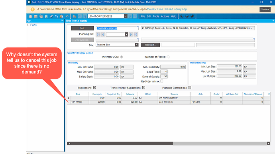Go to first part record in toolbar

tap(80, 16)
